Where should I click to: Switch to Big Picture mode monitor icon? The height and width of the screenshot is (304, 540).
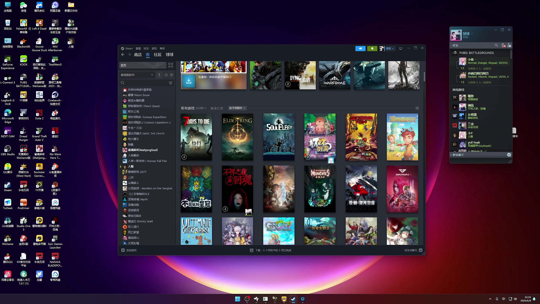[400, 48]
